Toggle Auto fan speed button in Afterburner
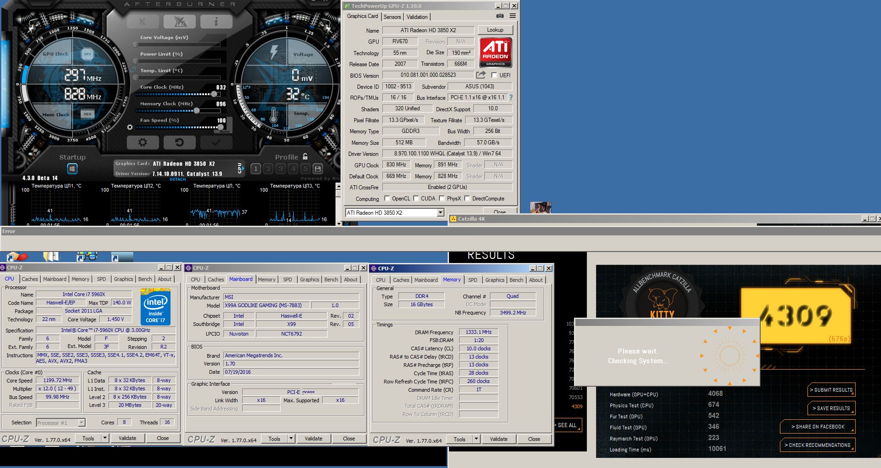 [x=225, y=131]
